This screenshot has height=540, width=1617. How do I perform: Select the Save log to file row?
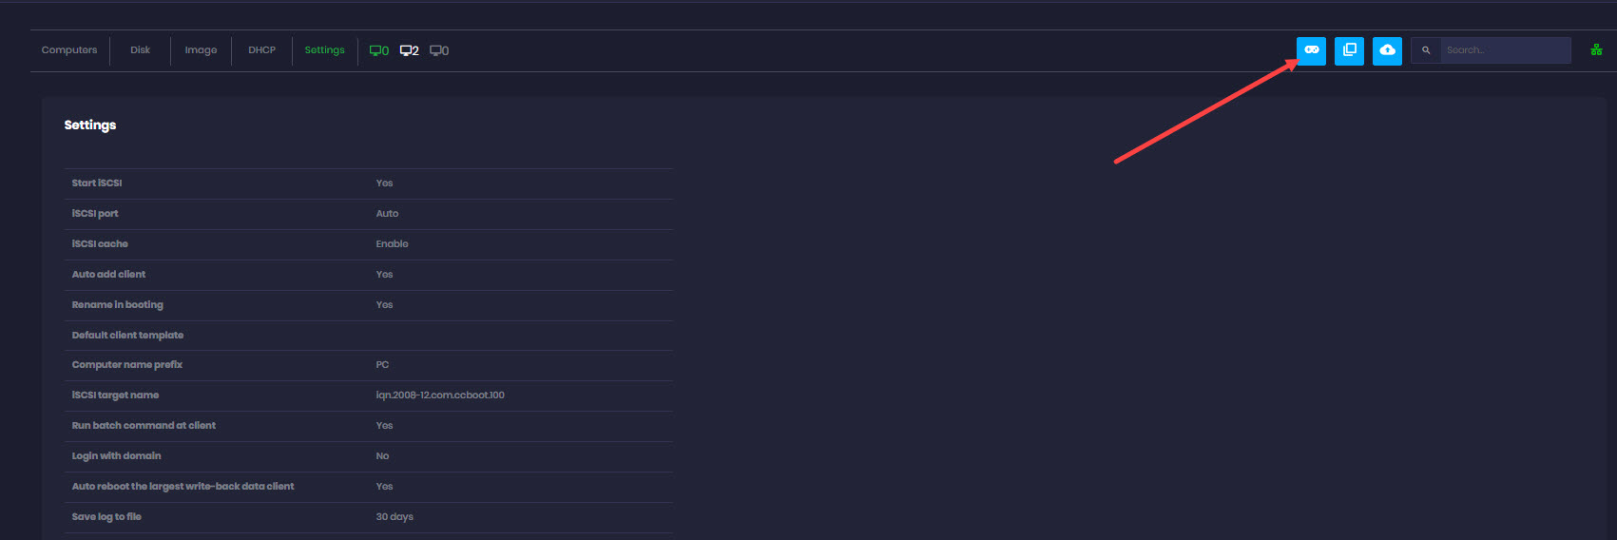368,517
